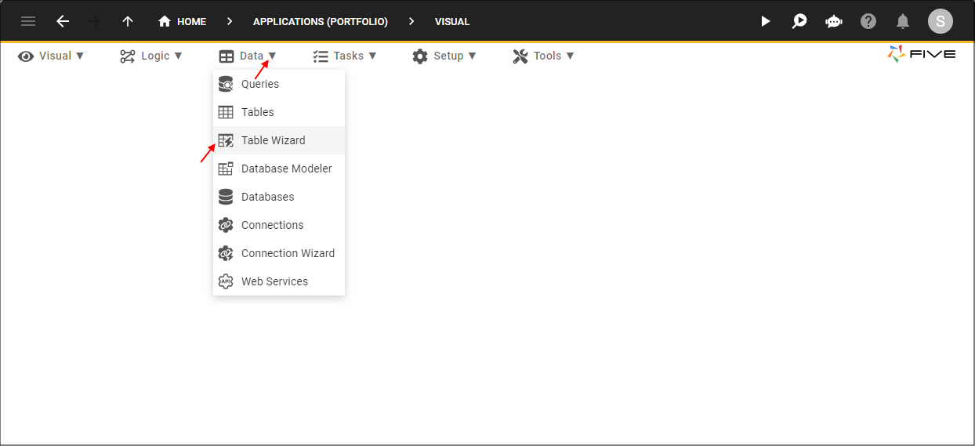This screenshot has height=446, width=975.
Task: Open the Setup dropdown menu
Action: (444, 56)
